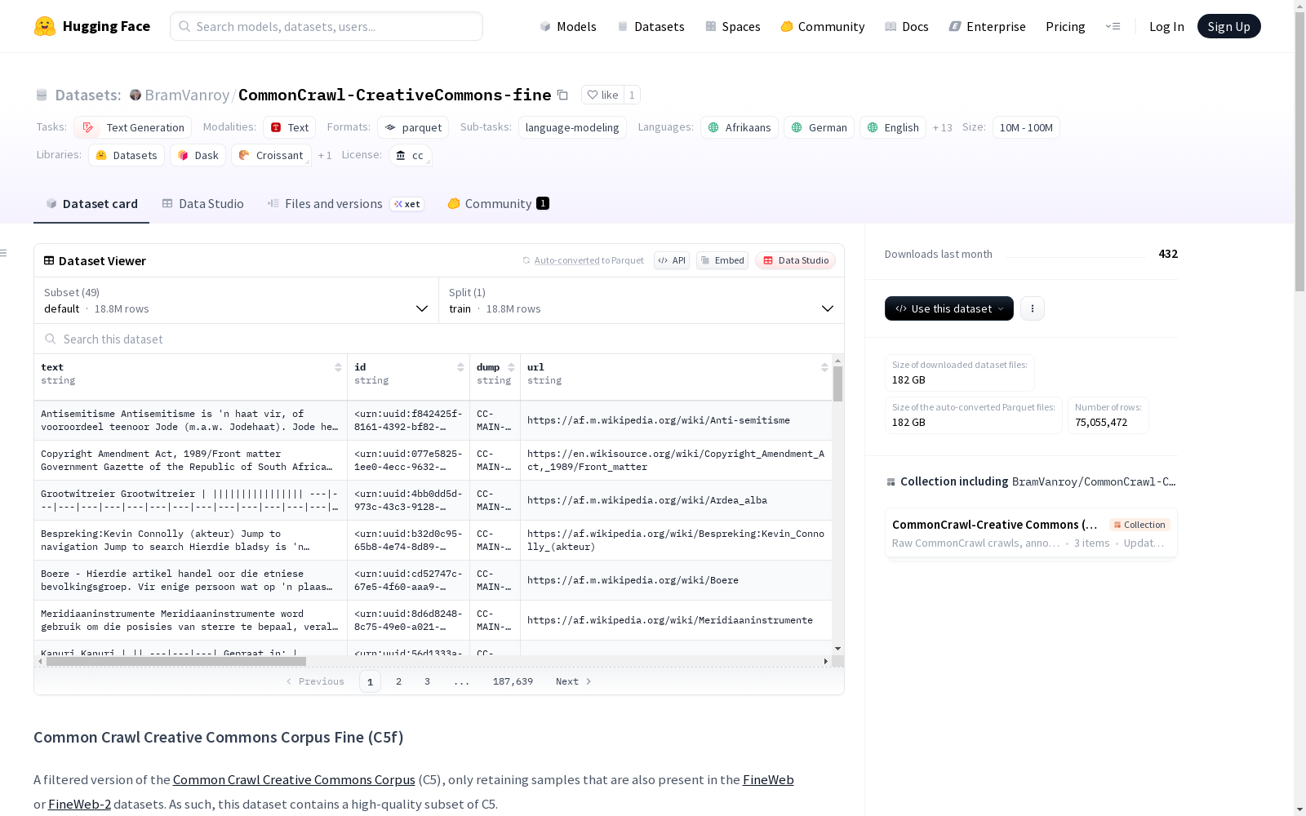1306x816 pixels.
Task: Open Community in the top navigation
Action: (823, 26)
